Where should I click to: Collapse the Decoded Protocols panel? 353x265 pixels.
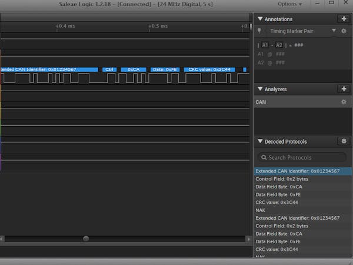261,141
